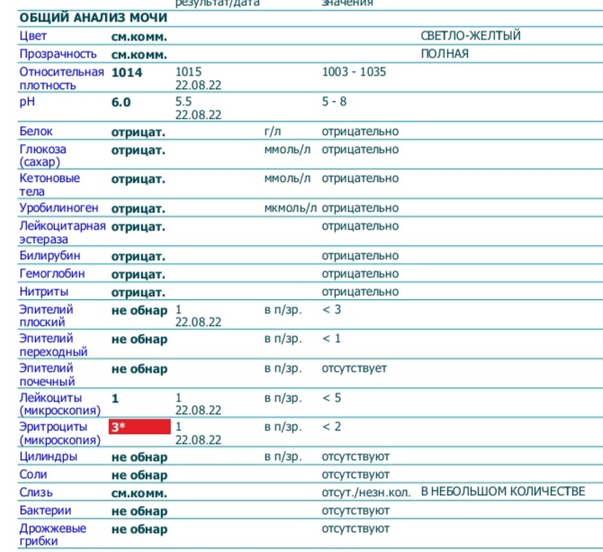Select the Бактерии row label
This screenshot has height=552, width=603.
coord(45,511)
